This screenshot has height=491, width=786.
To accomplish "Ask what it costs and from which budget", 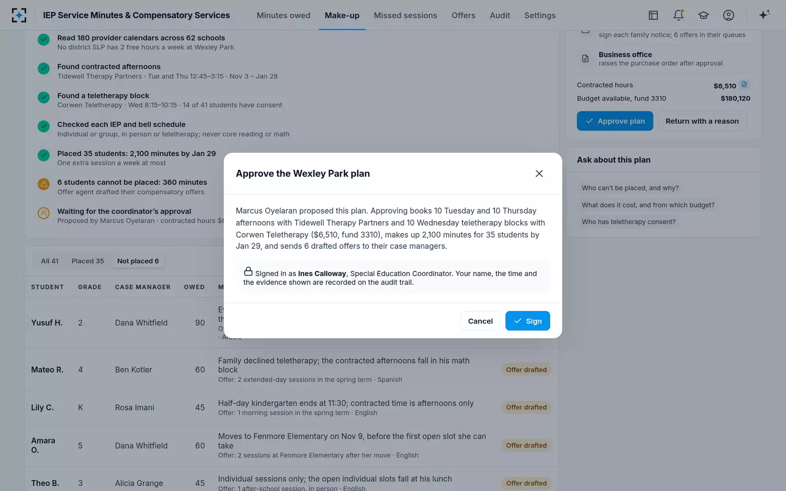I will 648,205.
